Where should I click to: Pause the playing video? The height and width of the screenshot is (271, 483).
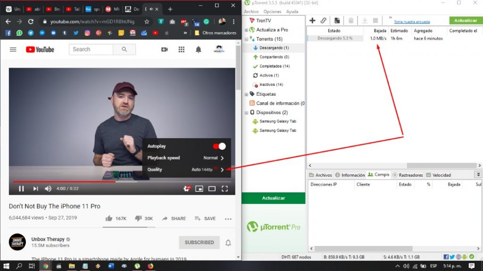coord(21,189)
